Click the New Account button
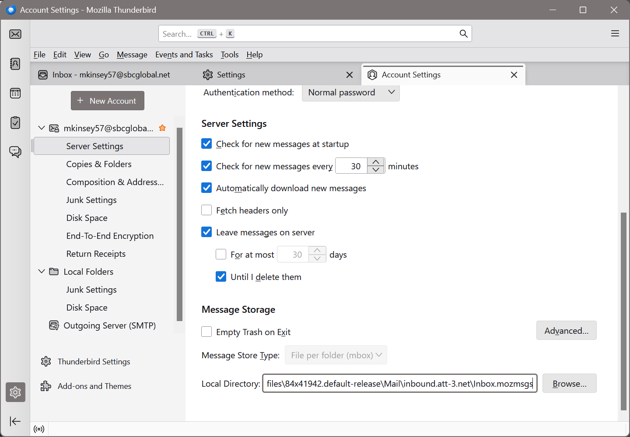This screenshot has height=437, width=630. point(108,101)
